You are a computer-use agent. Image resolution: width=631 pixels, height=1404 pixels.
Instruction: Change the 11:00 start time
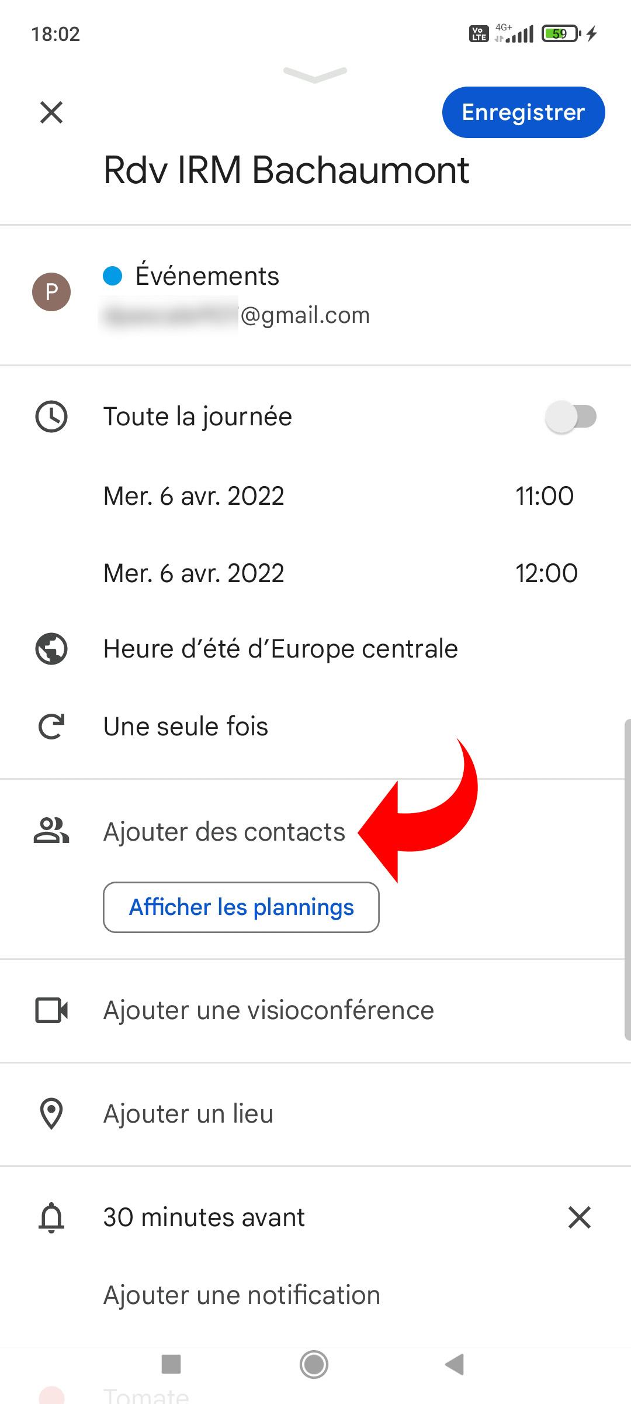tap(544, 496)
